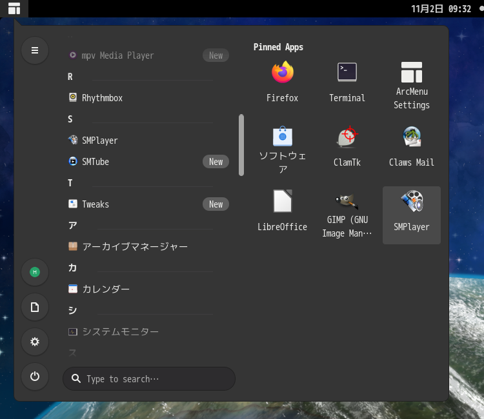The width and height of the screenshot is (484, 419).
Task: Open アーカイブマネージャー archive manager entry
Action: 148,247
